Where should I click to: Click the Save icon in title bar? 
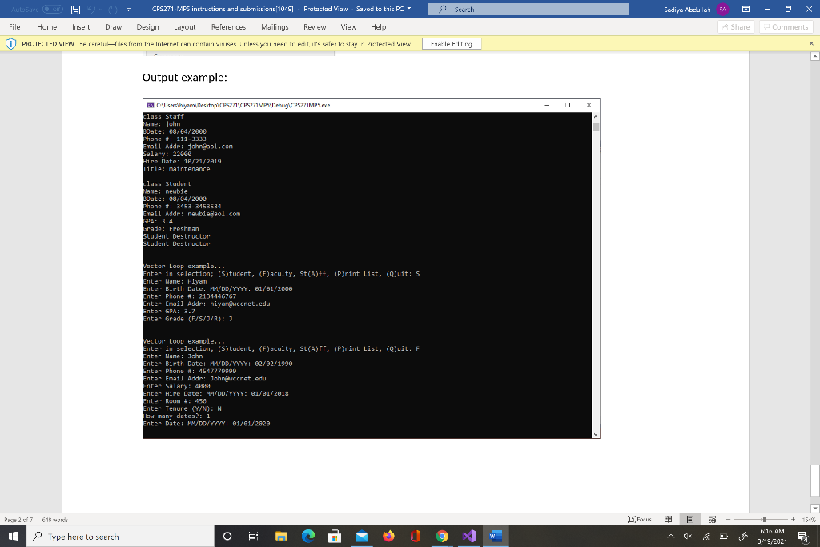pos(75,10)
